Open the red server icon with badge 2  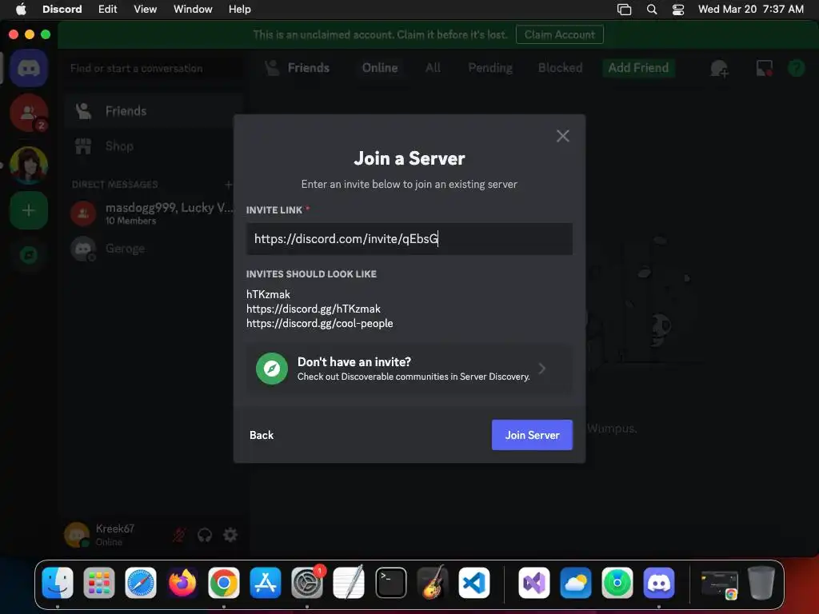click(x=29, y=113)
